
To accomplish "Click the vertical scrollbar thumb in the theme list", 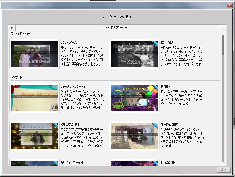I will (223, 45).
